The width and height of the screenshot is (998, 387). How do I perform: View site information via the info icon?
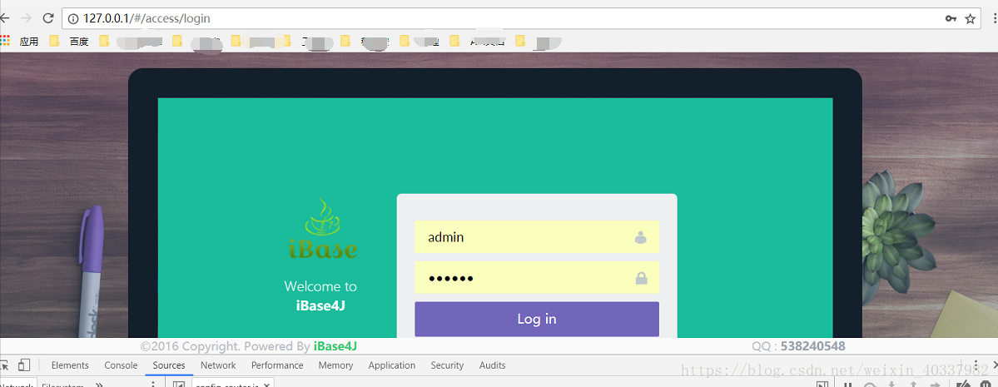[x=73, y=18]
